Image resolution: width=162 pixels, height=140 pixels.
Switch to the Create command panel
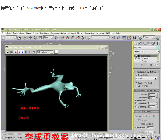135,43
